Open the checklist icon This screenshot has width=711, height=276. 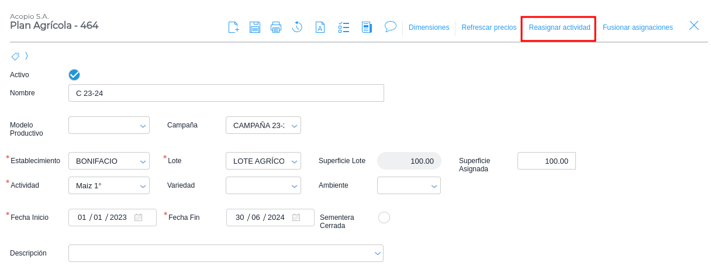344,27
